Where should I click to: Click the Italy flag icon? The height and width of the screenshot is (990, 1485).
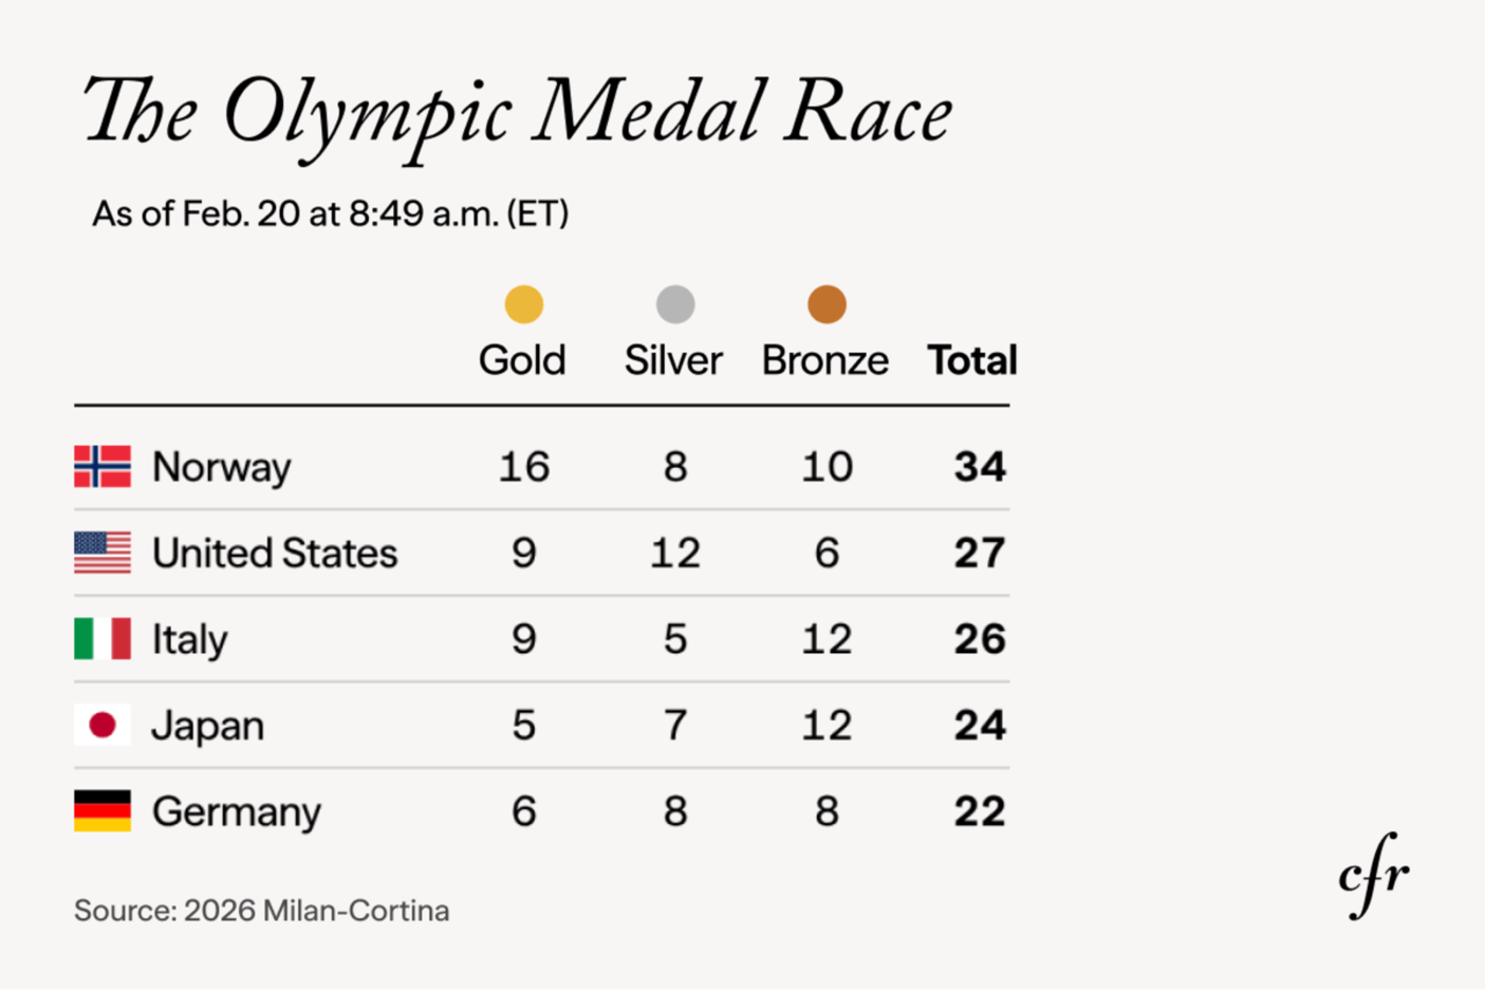click(102, 638)
